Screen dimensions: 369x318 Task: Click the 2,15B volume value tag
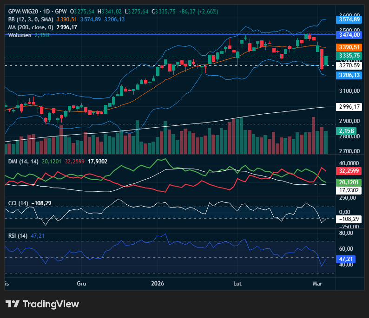(347, 131)
